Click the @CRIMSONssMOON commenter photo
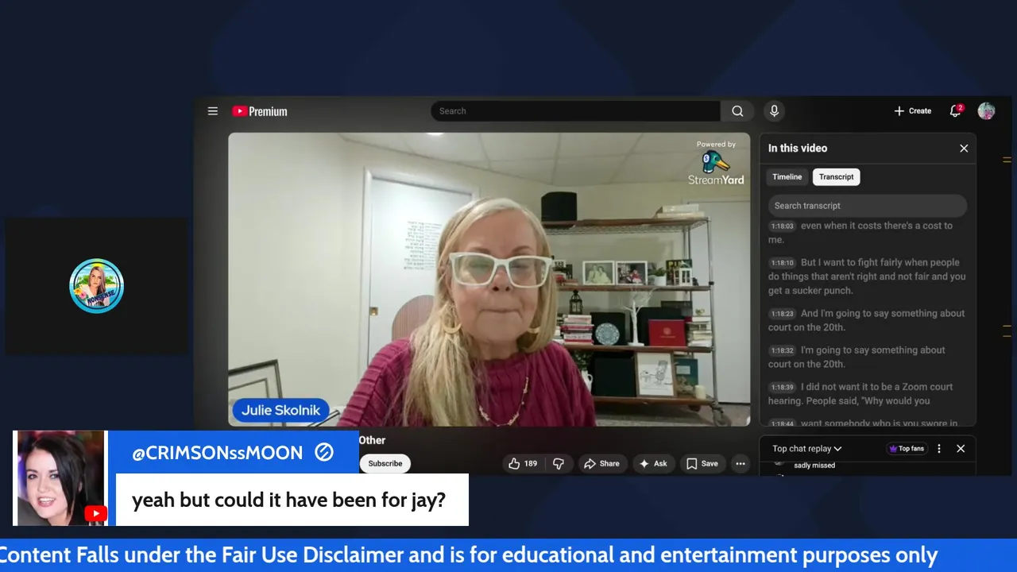The image size is (1017, 572). 60,478
